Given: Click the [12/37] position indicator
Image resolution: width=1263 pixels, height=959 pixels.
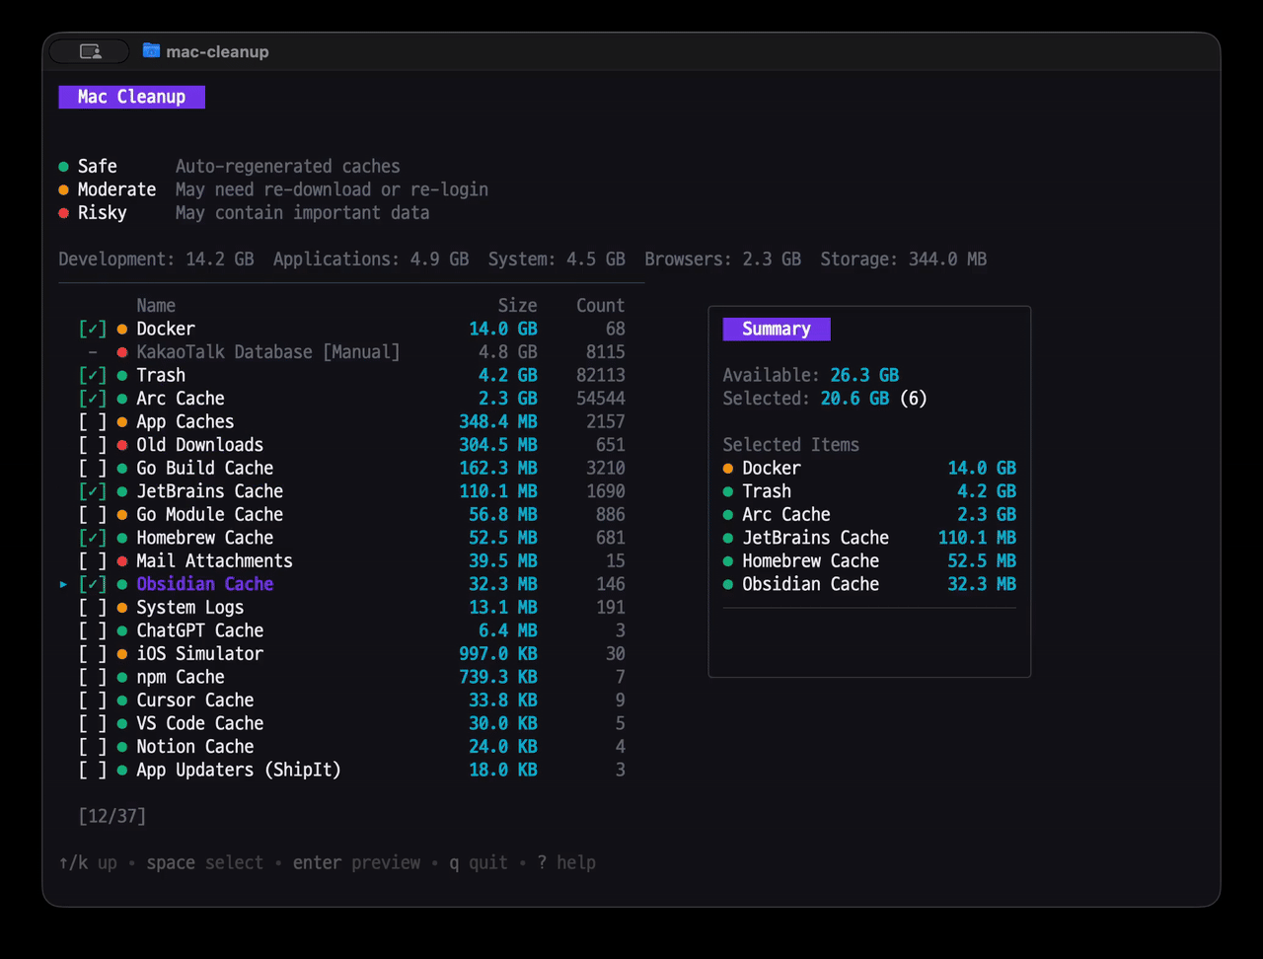Looking at the screenshot, I should (111, 816).
